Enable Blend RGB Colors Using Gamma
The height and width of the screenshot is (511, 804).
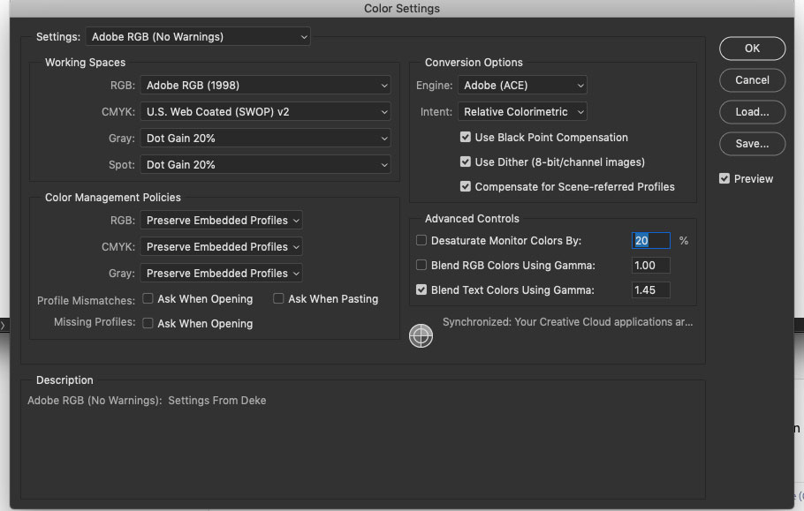click(421, 265)
